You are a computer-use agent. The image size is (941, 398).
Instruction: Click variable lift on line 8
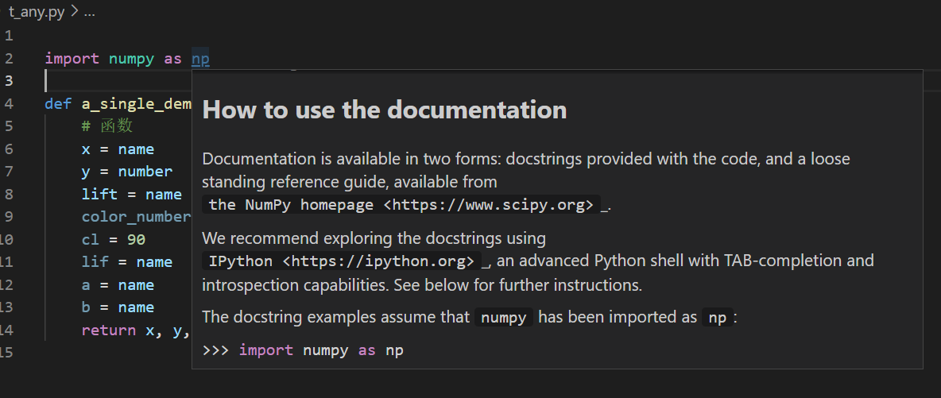[x=99, y=195]
